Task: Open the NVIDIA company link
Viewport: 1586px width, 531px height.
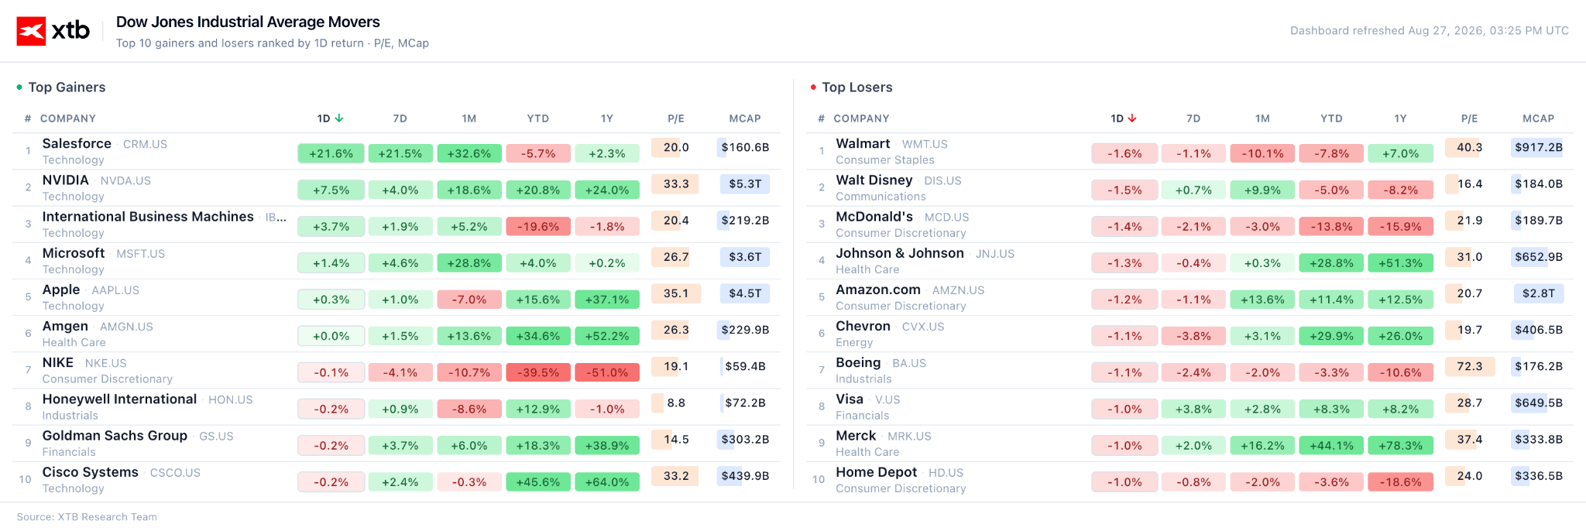Action: [x=65, y=180]
